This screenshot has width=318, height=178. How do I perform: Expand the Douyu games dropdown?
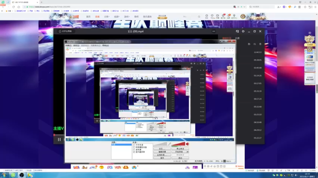coord(127,17)
